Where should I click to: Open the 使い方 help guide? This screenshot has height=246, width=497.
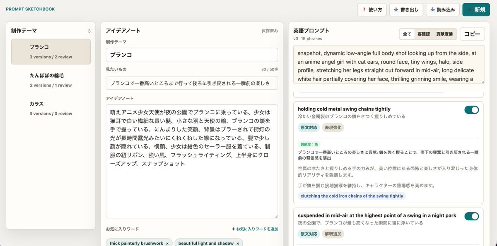[372, 10]
